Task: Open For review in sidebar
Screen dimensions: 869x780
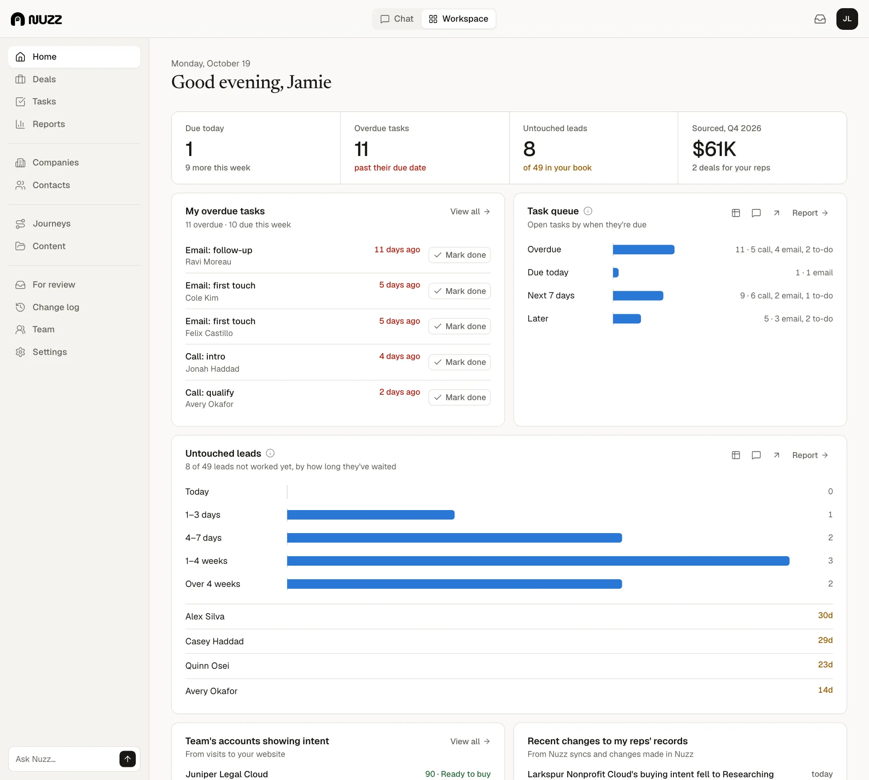Action: (74, 285)
